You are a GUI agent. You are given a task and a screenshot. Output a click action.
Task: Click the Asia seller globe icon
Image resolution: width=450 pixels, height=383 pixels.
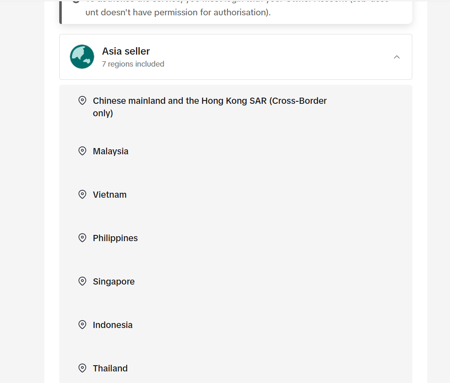82,57
